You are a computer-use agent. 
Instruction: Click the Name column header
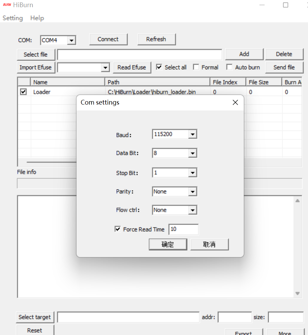(68, 82)
